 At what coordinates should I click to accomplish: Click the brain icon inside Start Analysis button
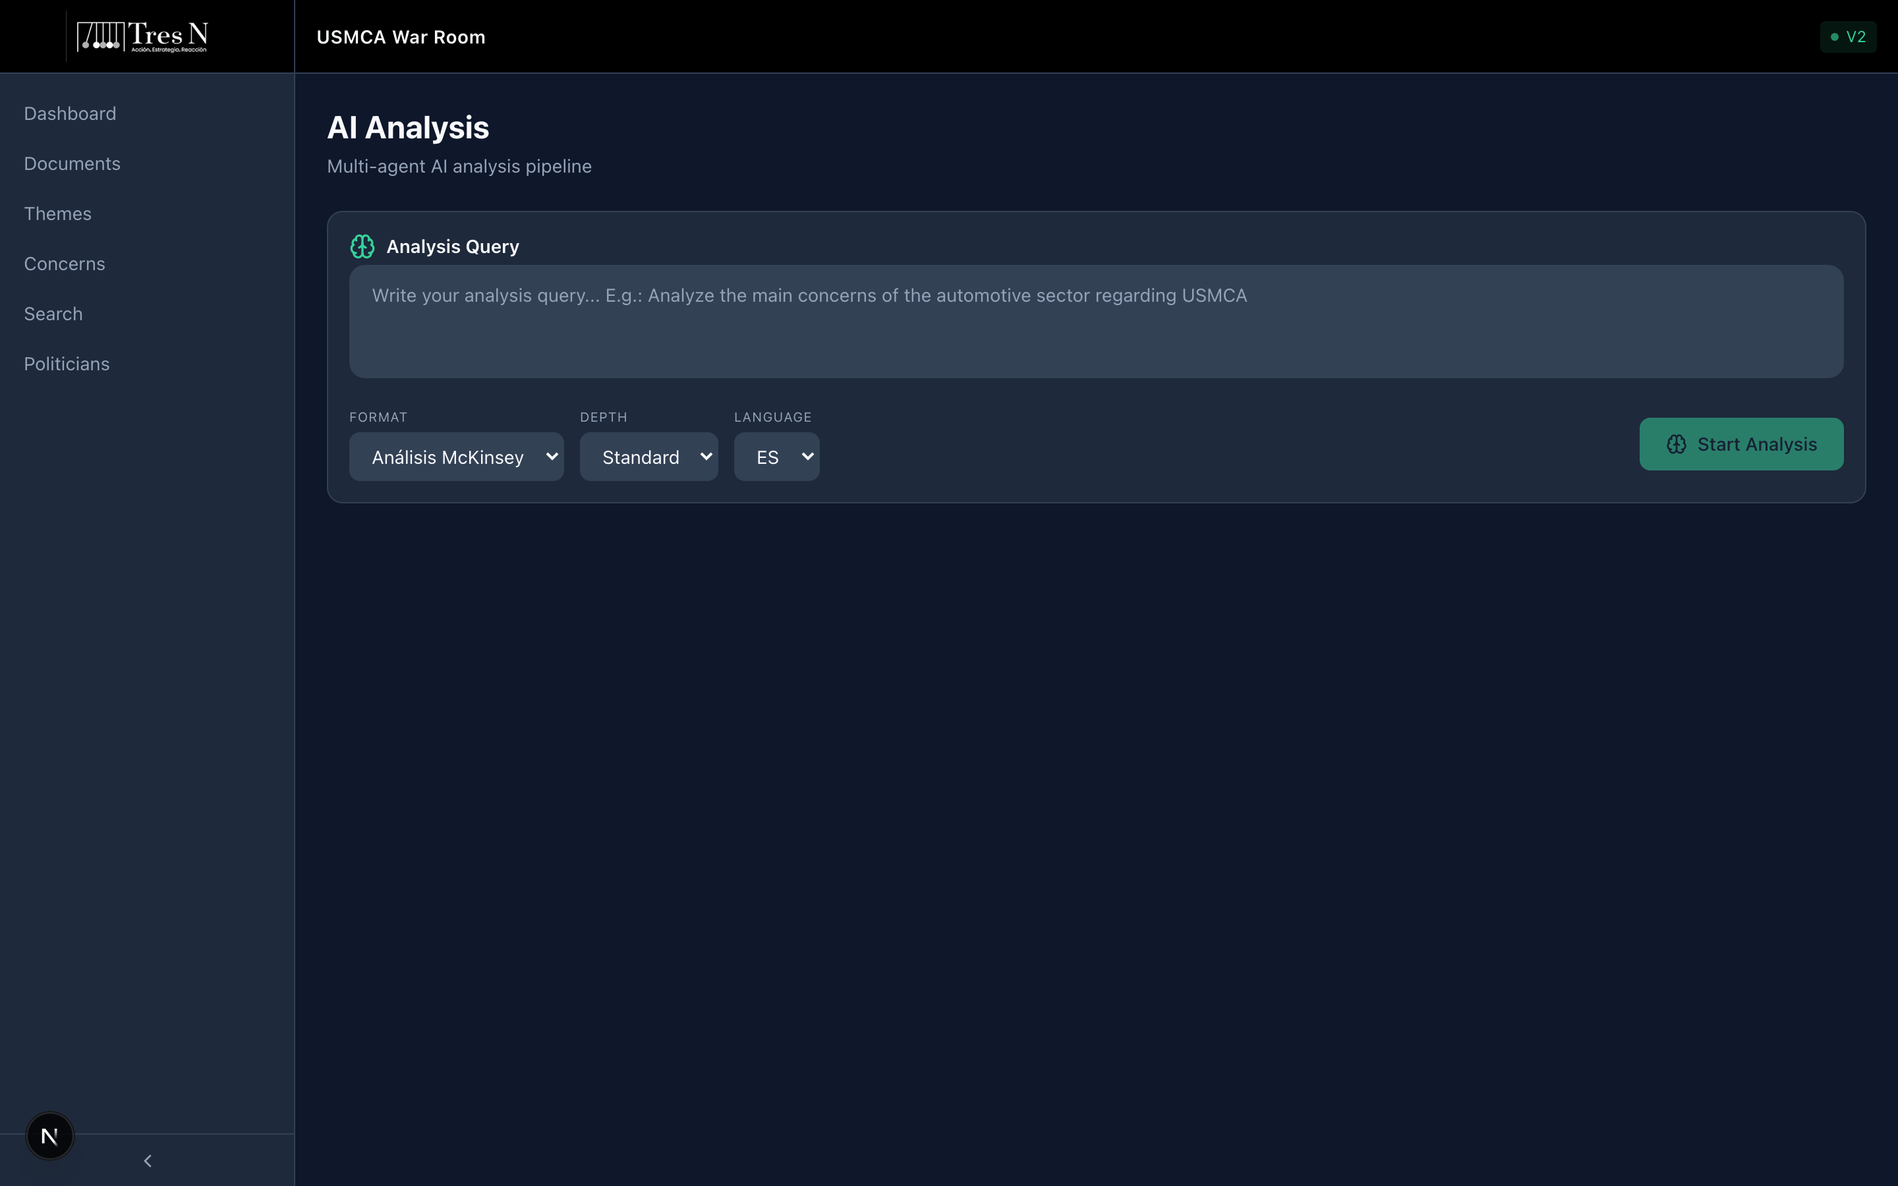(1675, 444)
